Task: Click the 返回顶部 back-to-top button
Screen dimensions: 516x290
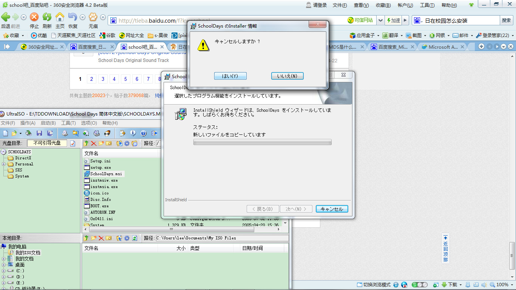Action: pos(446,249)
